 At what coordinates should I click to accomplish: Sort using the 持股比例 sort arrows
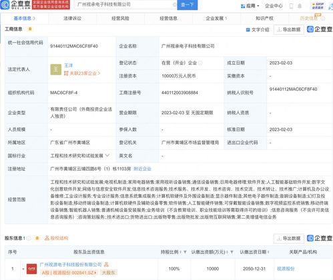pos(180,252)
